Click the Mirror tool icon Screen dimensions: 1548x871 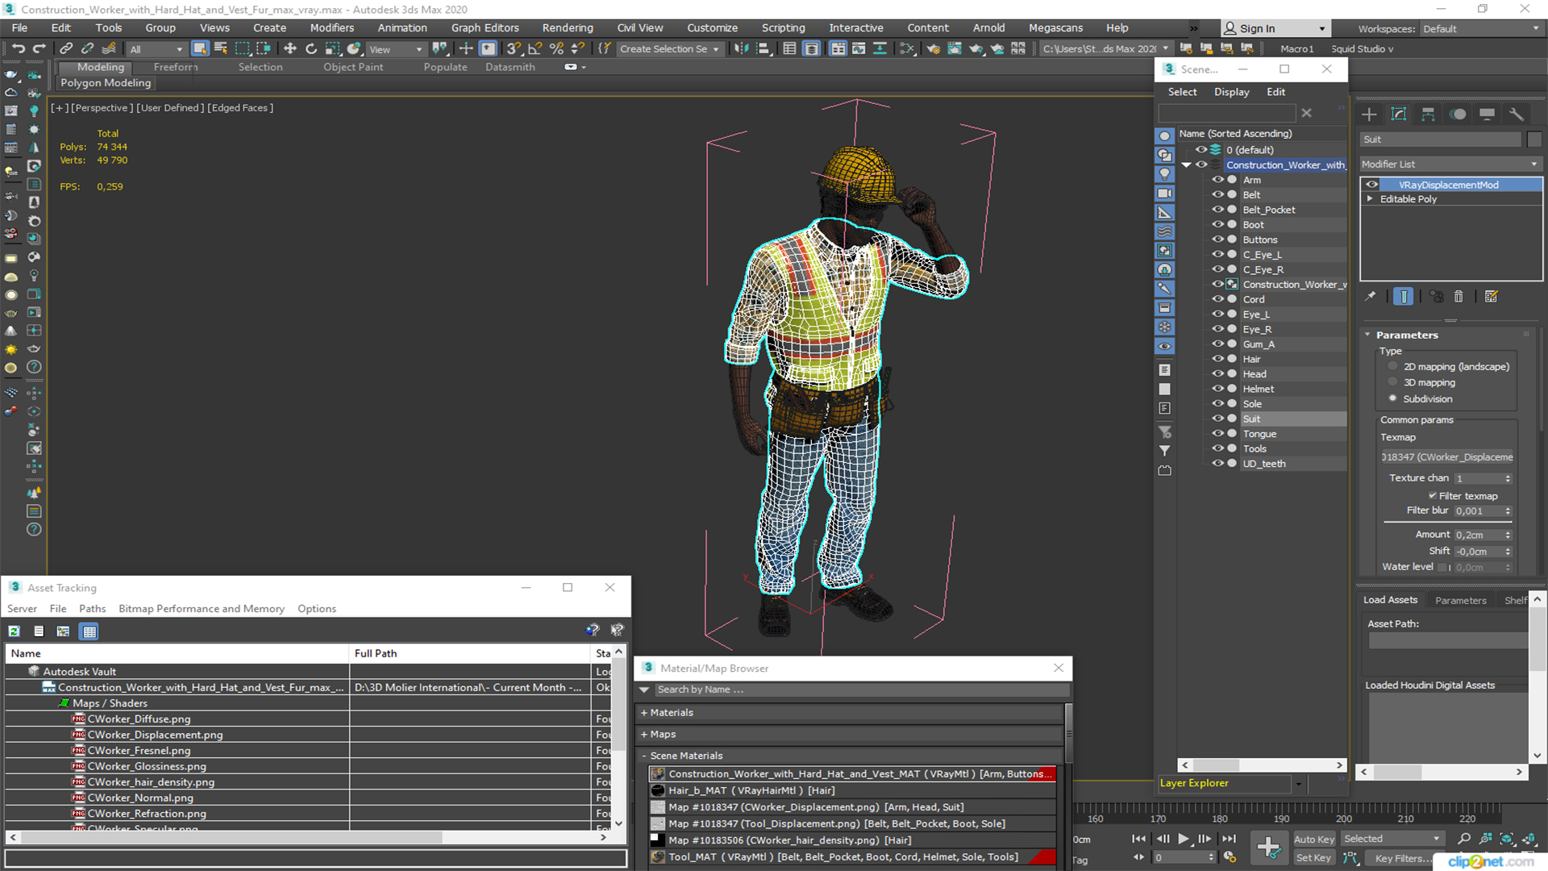[x=741, y=49]
